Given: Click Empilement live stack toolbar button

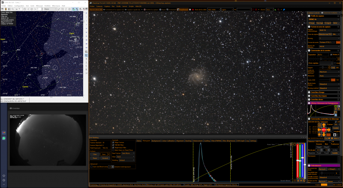Looking at the screenshot, I should (183, 9).
